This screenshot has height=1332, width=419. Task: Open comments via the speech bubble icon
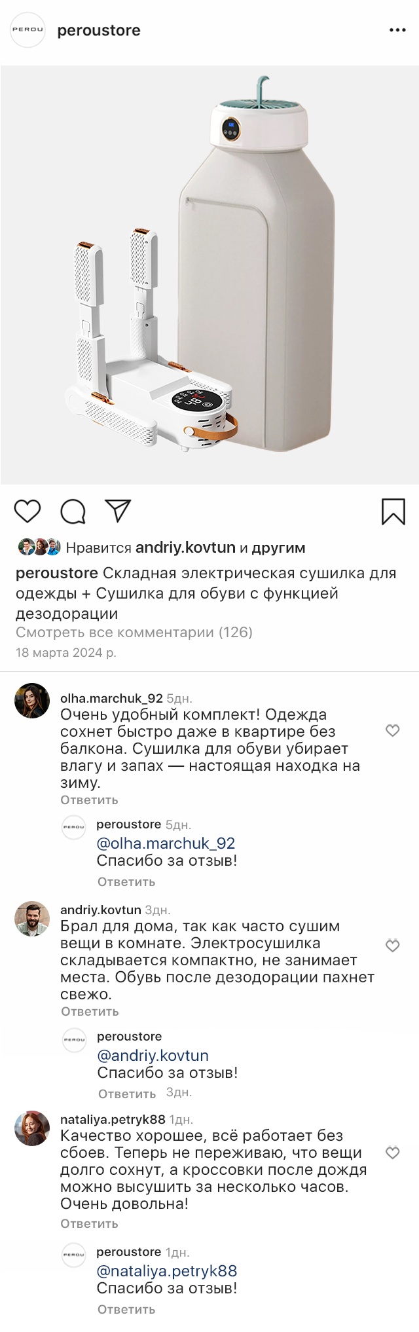(x=73, y=511)
